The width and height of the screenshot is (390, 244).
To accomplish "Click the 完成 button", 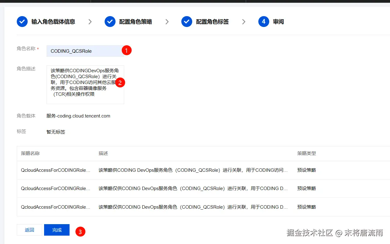I will coord(57,230).
